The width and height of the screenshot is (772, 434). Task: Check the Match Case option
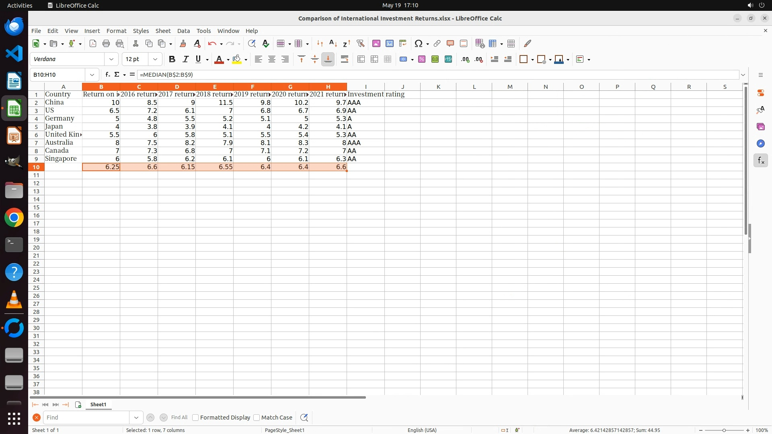tap(257, 418)
